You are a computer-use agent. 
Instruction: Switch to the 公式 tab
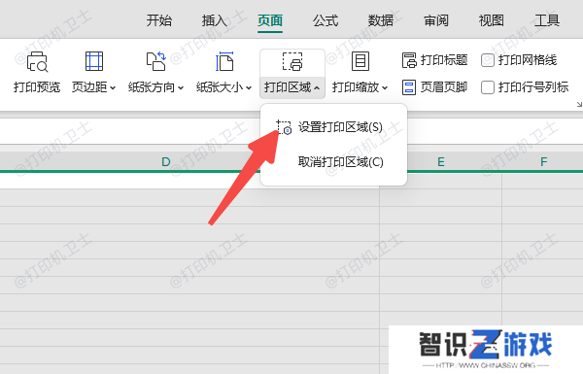coord(326,20)
